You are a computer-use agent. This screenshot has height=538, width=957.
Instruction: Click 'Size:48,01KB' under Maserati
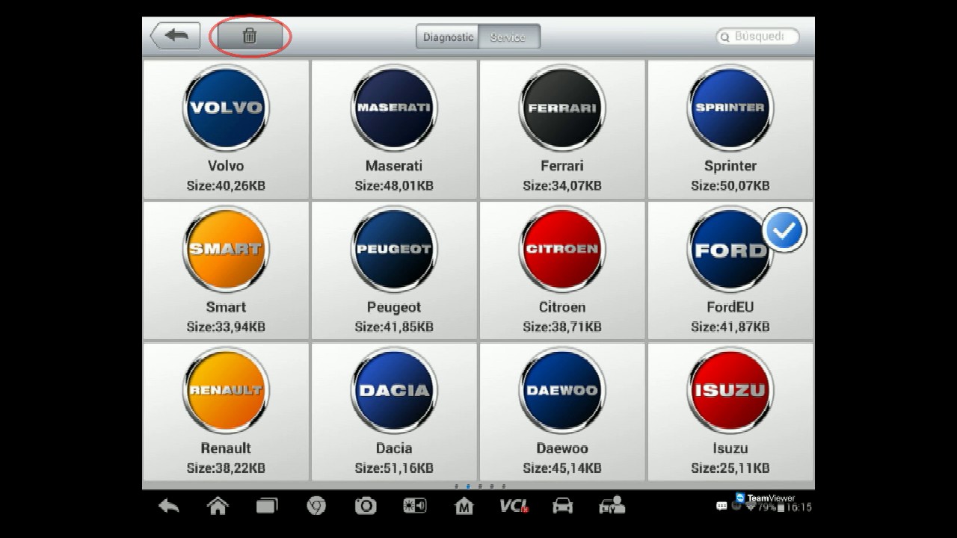pos(394,185)
